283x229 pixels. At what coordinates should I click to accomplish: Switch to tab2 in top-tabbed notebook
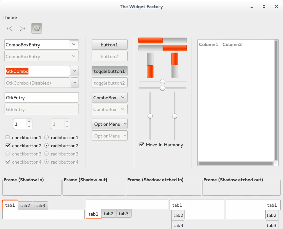25,205
